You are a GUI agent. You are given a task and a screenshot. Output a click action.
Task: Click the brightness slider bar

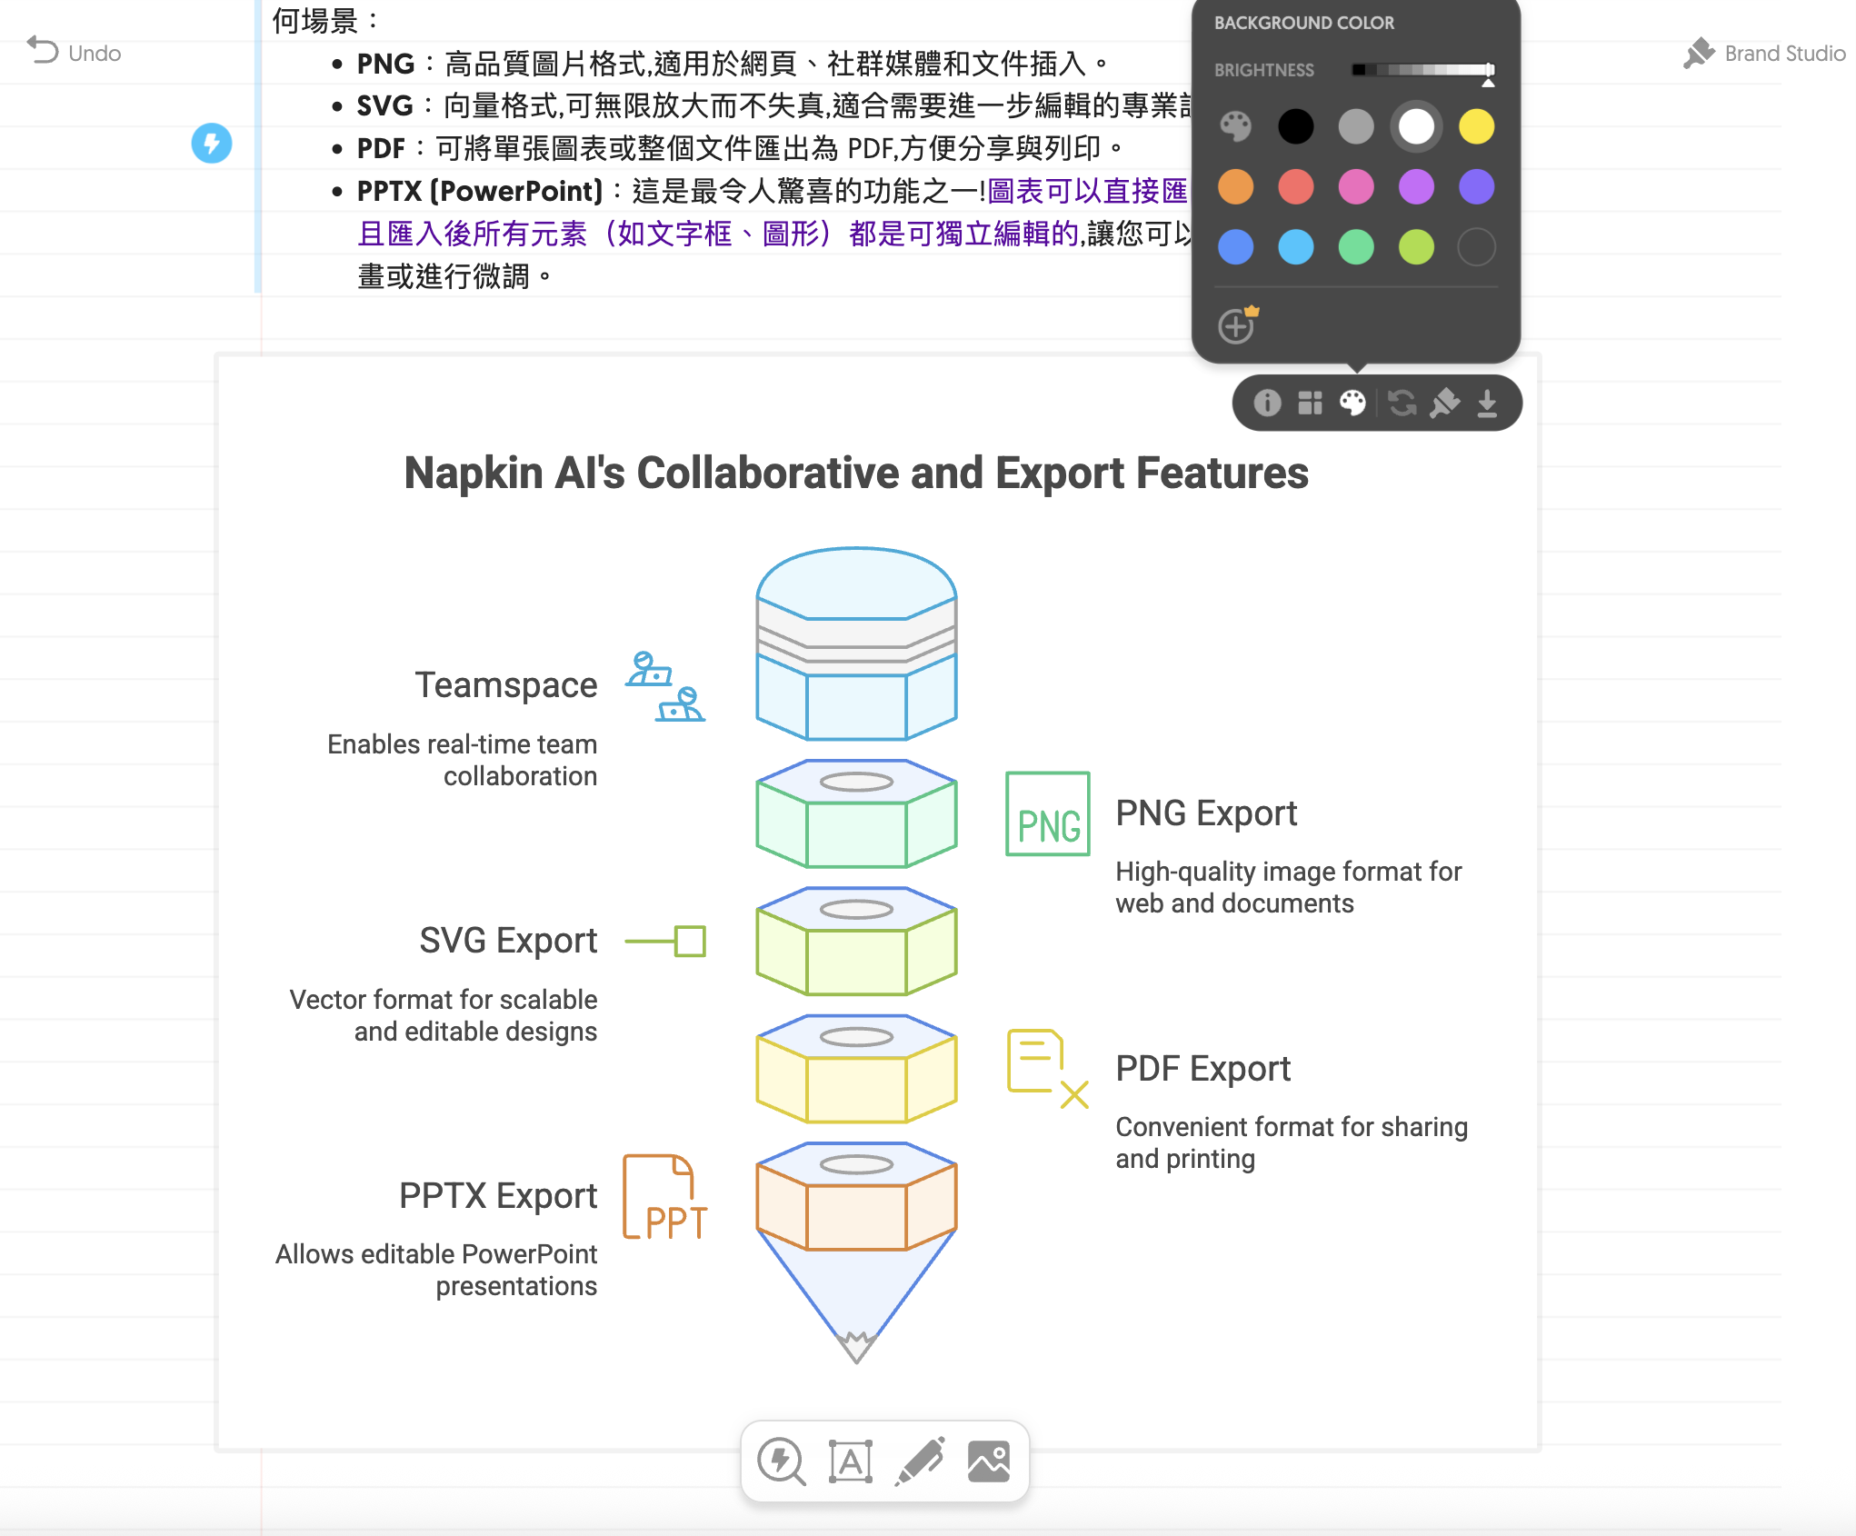click(x=1422, y=70)
